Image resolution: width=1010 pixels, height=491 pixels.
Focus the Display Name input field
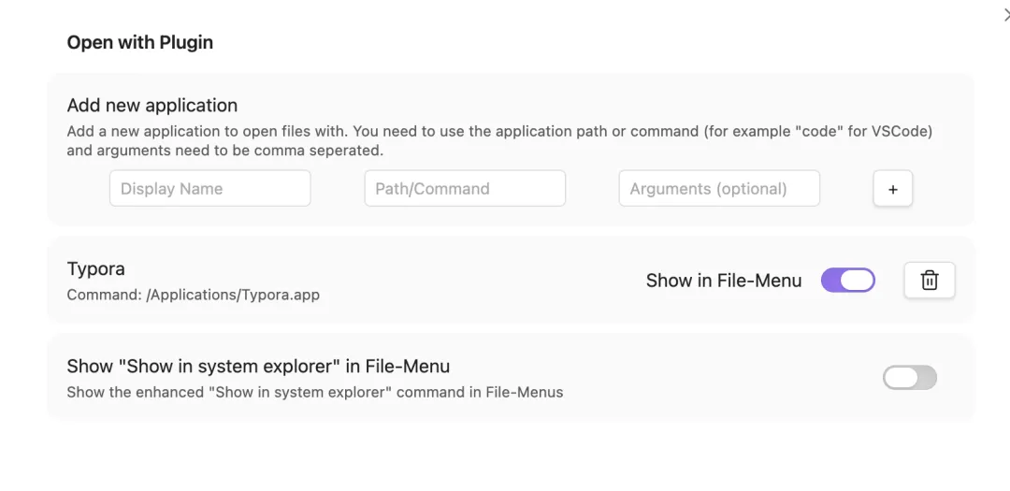coord(209,189)
